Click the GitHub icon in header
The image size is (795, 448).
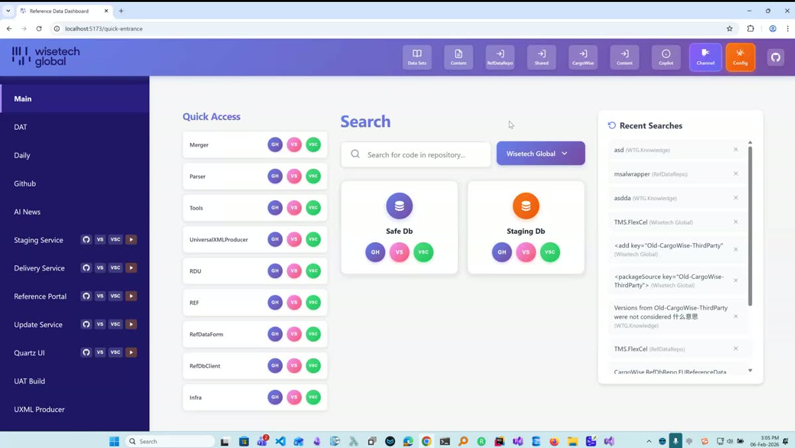(x=776, y=57)
